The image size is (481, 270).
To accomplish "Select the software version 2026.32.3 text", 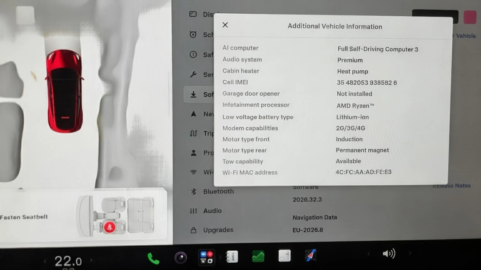I will (x=307, y=200).
